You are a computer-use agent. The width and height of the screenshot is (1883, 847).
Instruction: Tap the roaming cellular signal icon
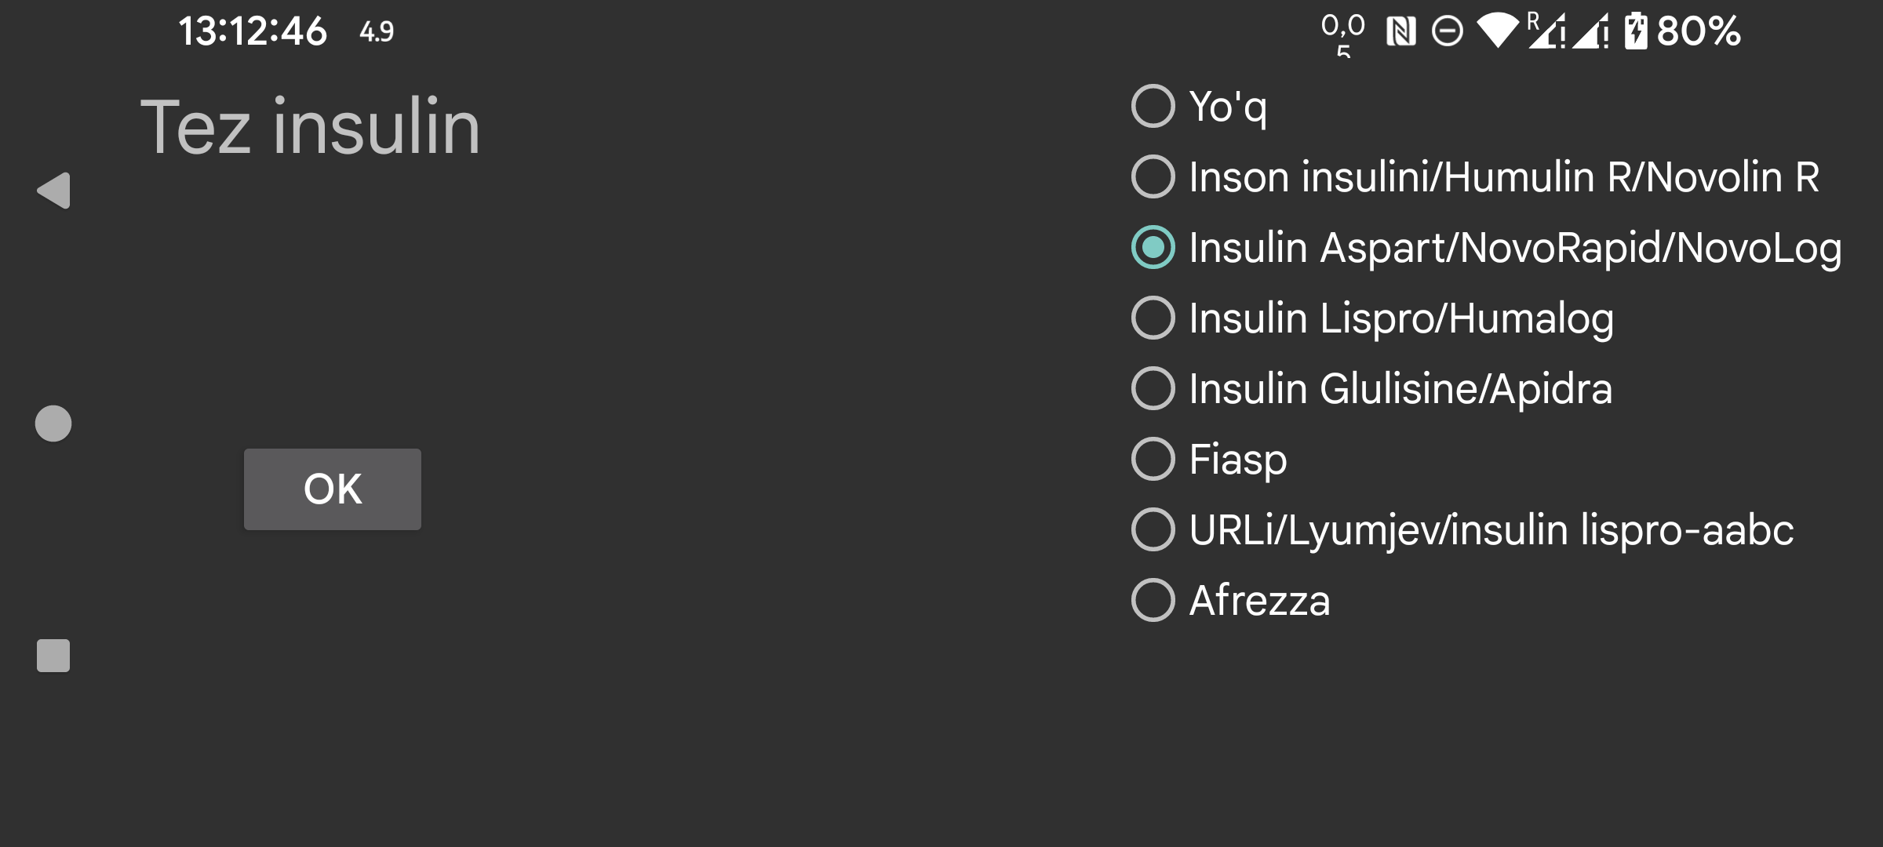(x=1547, y=31)
